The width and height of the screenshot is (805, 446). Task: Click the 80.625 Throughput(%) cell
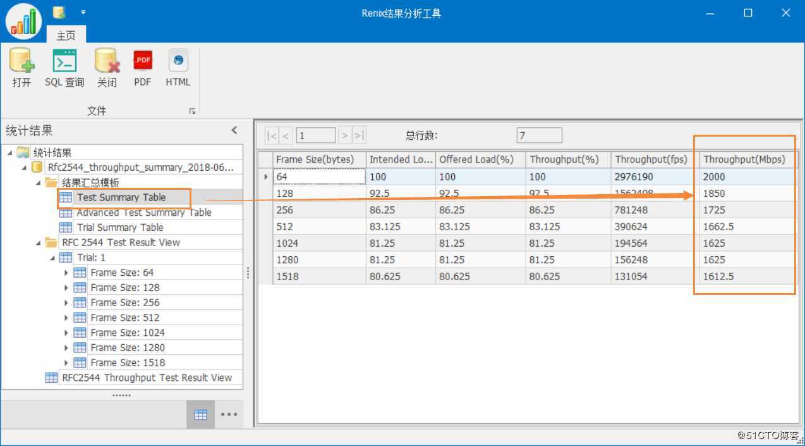click(x=568, y=276)
